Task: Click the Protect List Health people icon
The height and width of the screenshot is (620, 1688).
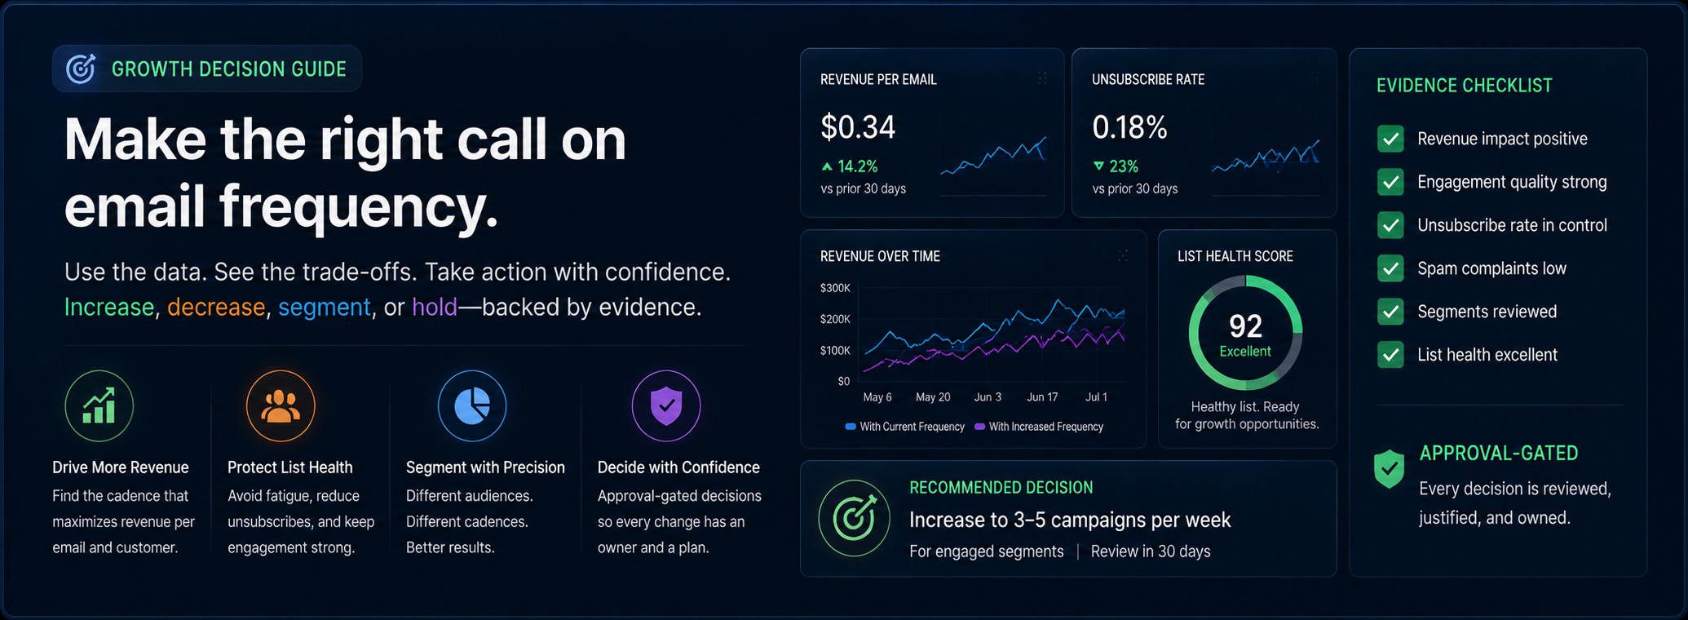Action: [281, 405]
